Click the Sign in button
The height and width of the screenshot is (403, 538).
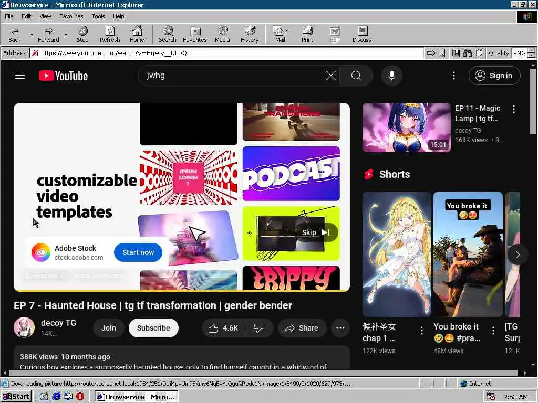click(494, 76)
